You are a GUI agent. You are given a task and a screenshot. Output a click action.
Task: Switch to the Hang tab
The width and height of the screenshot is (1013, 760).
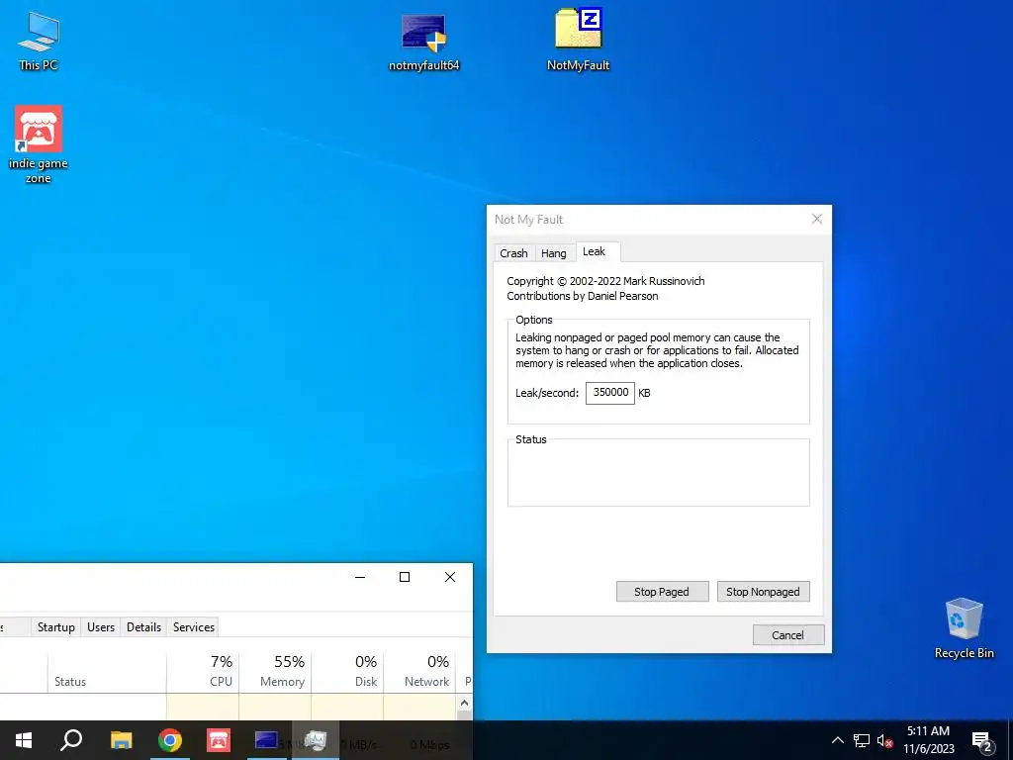click(x=554, y=253)
